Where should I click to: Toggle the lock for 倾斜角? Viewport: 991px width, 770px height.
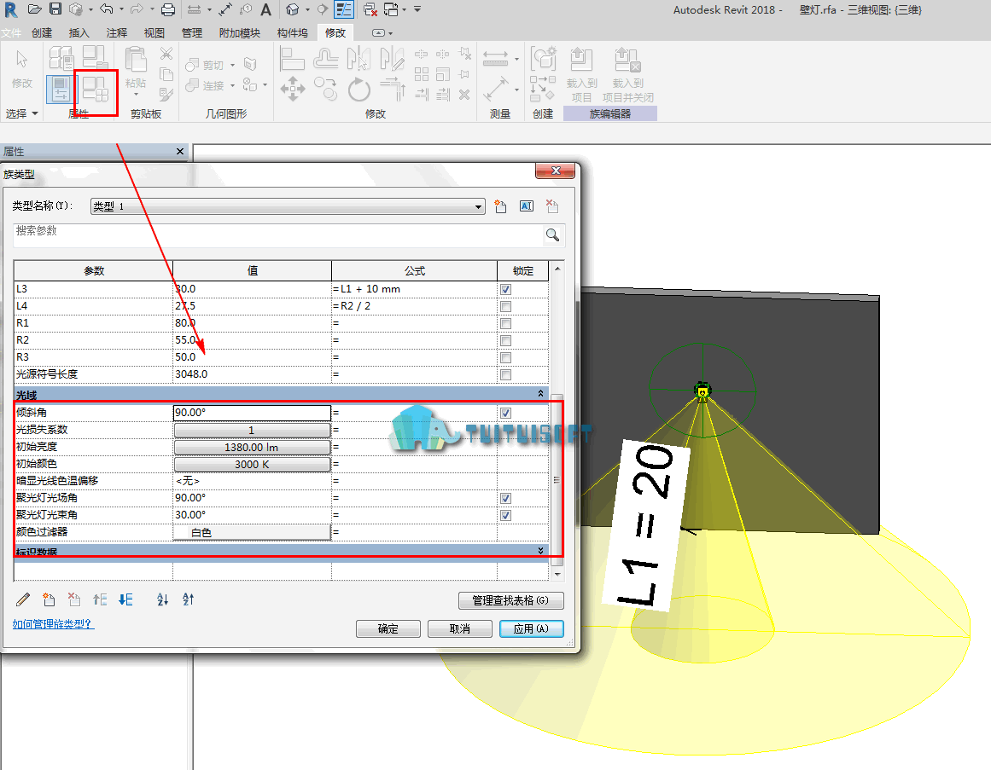[x=505, y=413]
